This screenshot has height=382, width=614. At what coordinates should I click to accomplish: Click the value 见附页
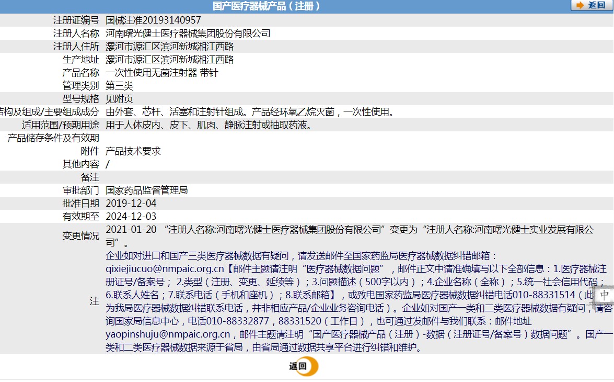pos(120,99)
